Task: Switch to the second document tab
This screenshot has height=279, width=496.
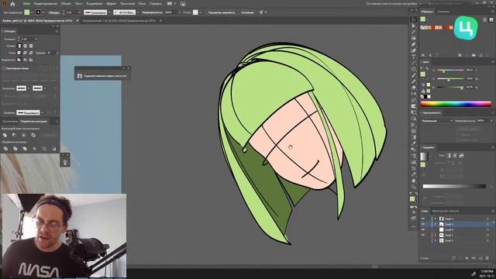Action: click(x=119, y=21)
